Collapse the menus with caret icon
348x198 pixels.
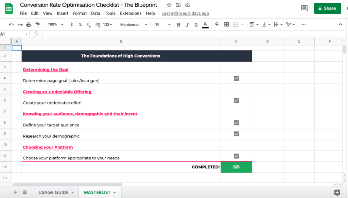[x=341, y=25]
